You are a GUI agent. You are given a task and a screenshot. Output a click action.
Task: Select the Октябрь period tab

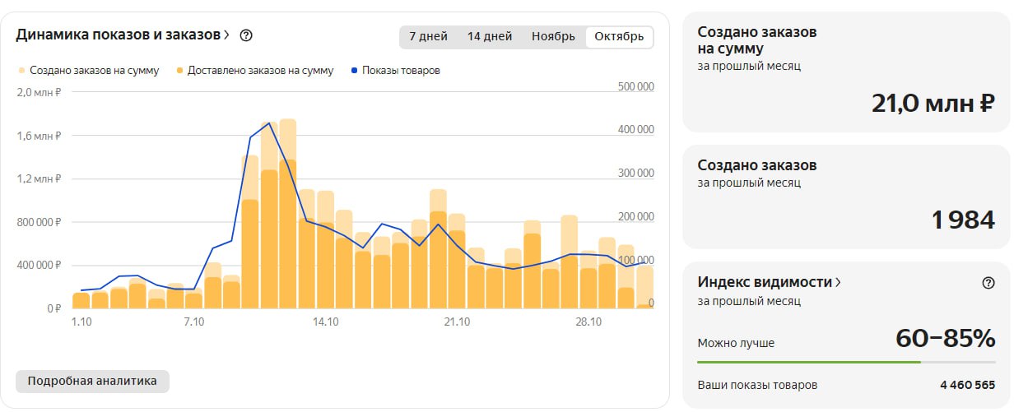tap(619, 36)
